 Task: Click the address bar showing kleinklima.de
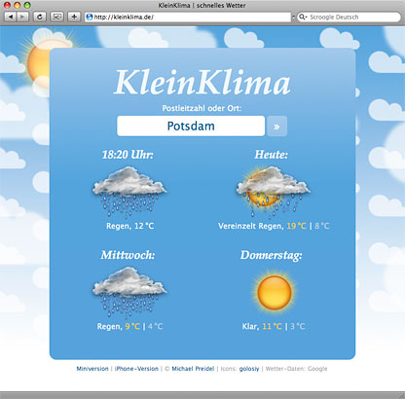(x=188, y=17)
